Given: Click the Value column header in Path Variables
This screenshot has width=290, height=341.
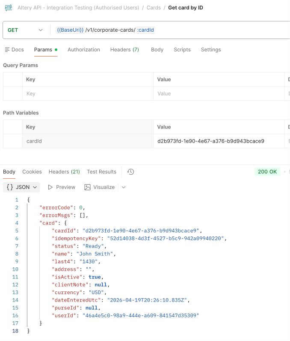Looking at the screenshot, I should click(x=219, y=127).
